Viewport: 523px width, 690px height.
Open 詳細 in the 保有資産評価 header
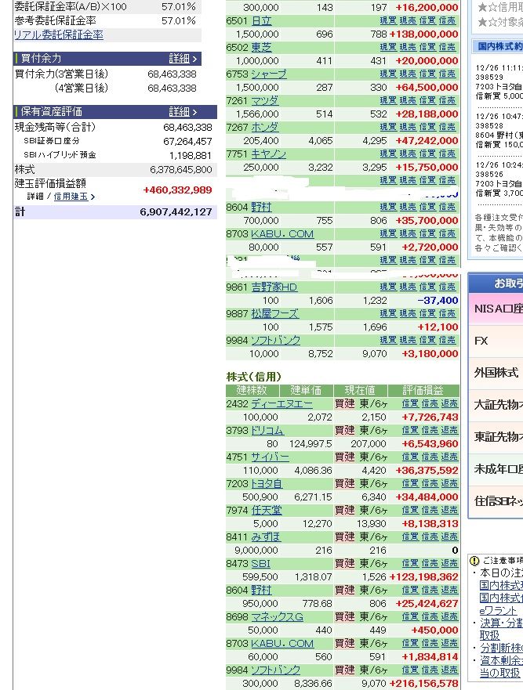tap(183, 112)
